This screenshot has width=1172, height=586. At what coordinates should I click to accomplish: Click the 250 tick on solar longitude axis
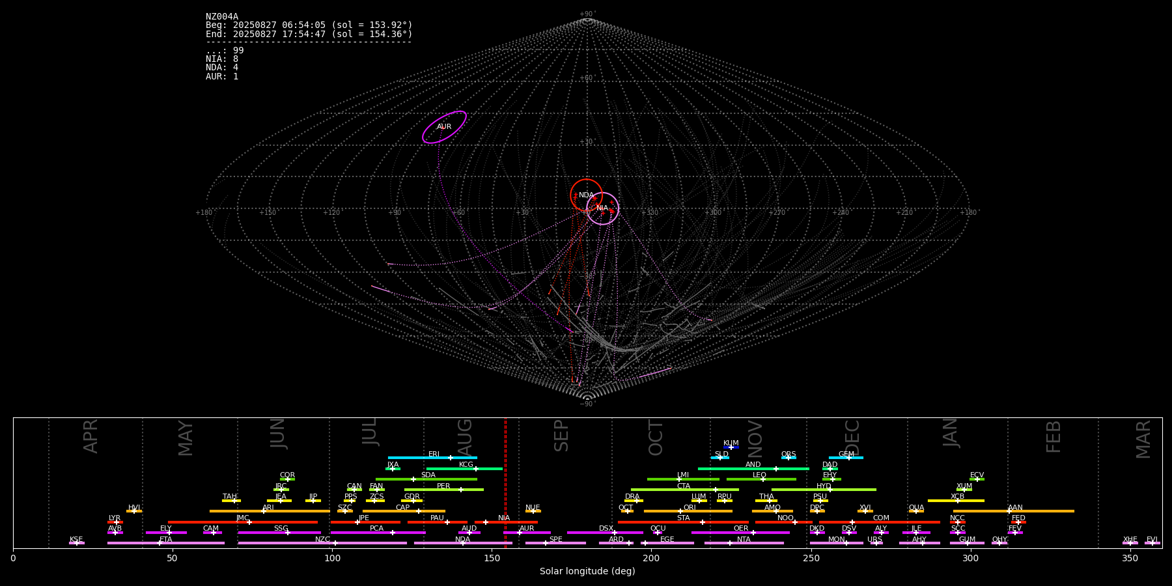coord(811,558)
